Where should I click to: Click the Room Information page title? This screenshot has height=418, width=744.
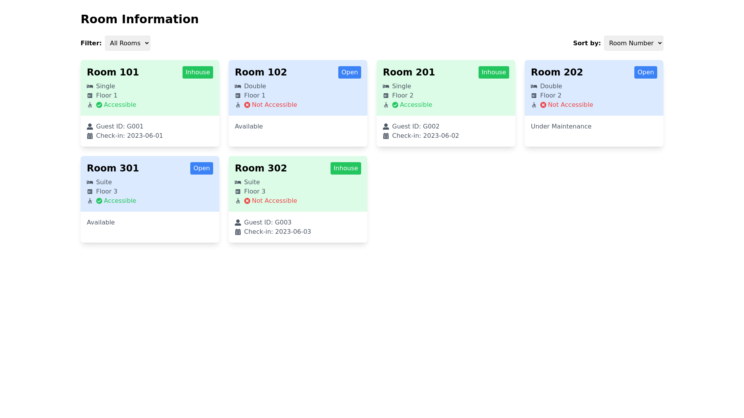point(139,19)
